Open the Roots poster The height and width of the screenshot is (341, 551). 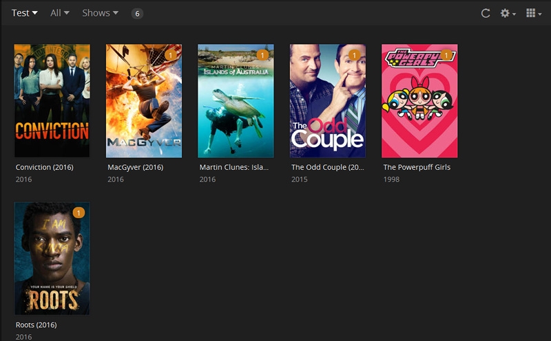(52, 258)
